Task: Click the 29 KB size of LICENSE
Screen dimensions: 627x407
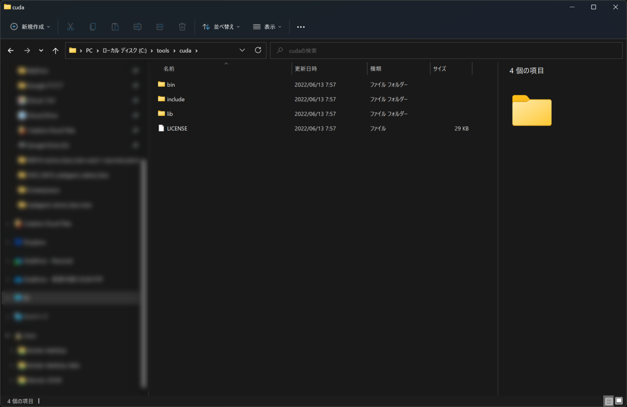Action: [x=461, y=129]
